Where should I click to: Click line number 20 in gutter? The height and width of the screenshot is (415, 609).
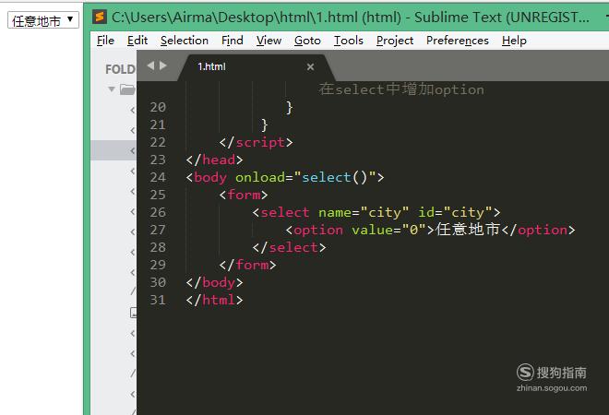point(158,107)
